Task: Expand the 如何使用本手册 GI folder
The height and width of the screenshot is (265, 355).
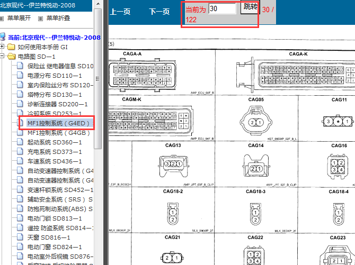Action: pos(2,47)
